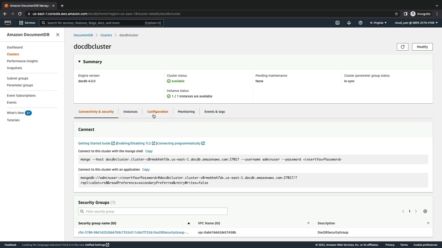The image size is (442, 248).
Task: Open Dashboard in the sidebar
Action: [15, 47]
